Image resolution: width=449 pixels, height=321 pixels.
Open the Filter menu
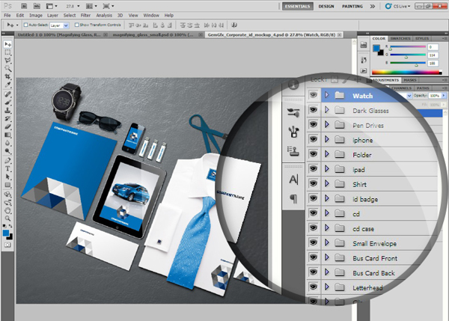(85, 16)
